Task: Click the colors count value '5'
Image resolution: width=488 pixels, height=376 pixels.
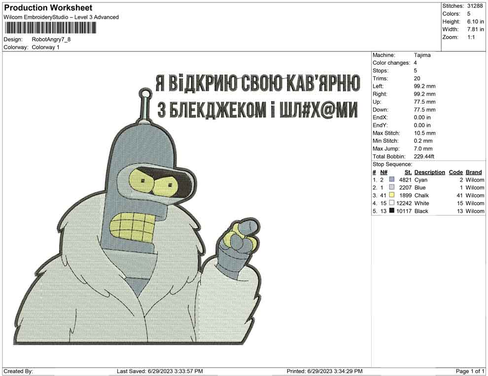Action: coord(469,14)
